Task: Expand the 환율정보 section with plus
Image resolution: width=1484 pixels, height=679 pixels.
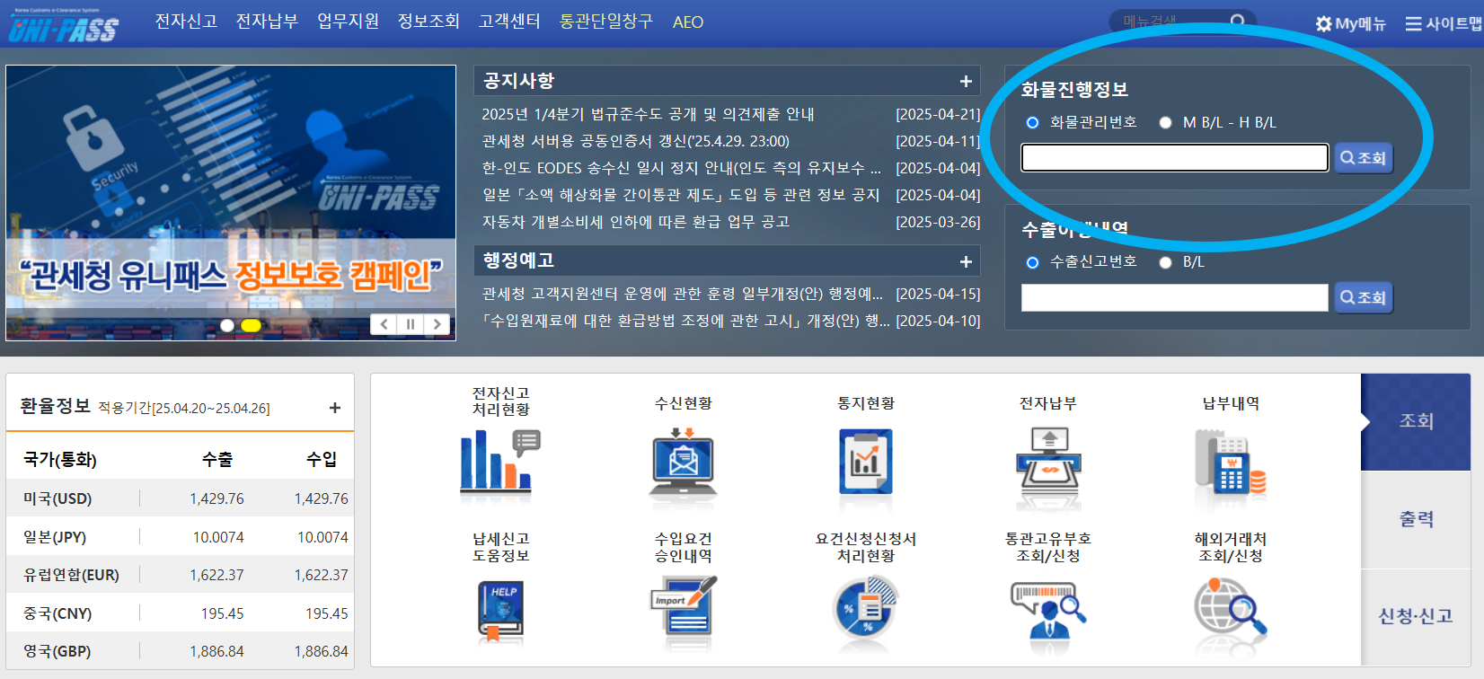Action: tap(335, 408)
